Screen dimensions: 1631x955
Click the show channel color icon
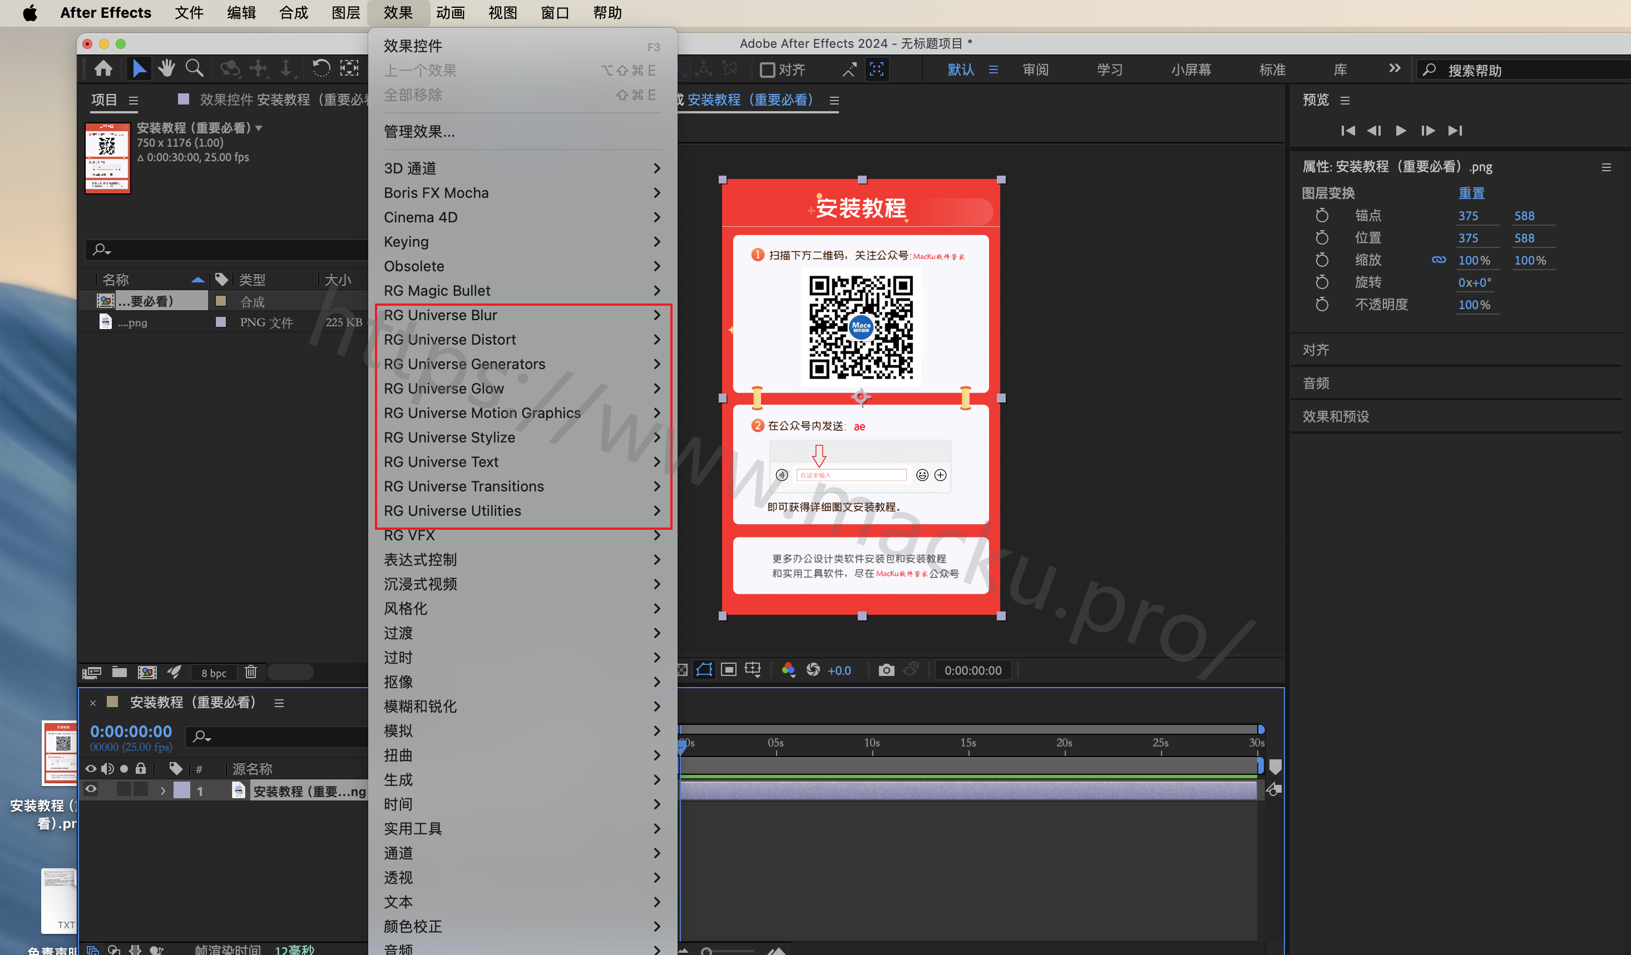point(788,670)
